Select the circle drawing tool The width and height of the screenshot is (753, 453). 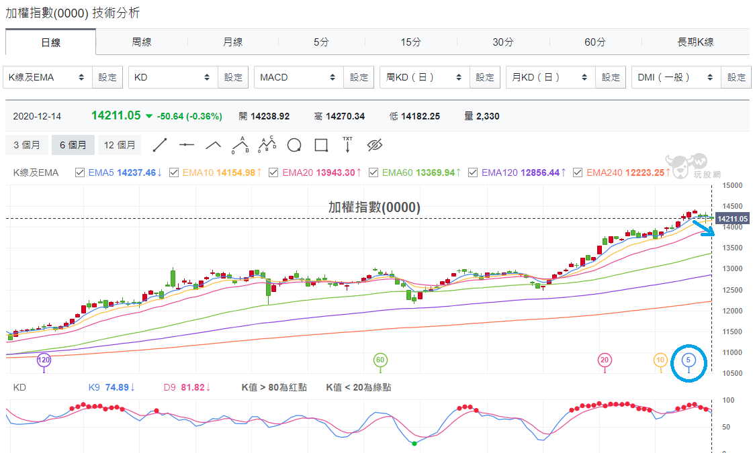(294, 145)
